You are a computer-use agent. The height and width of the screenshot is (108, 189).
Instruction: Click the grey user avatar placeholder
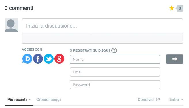point(12,25)
